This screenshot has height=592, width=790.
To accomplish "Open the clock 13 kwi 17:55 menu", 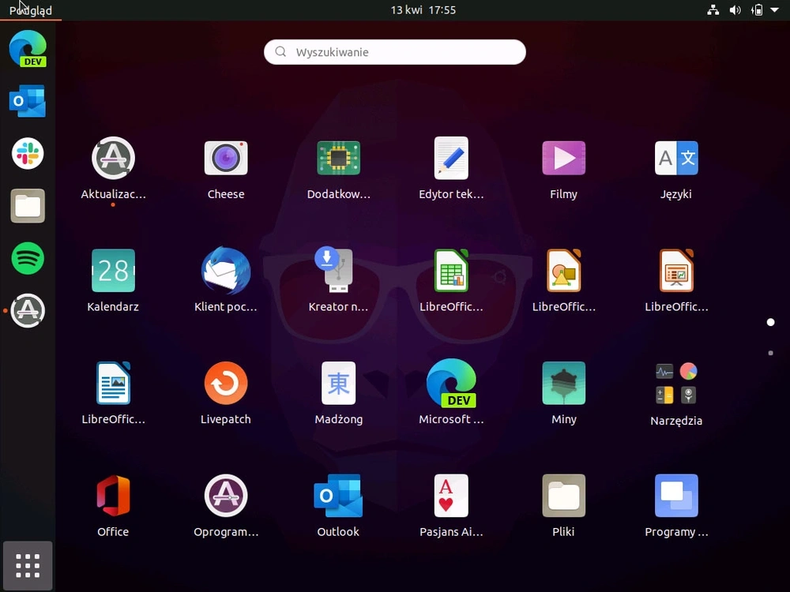I will tap(423, 10).
